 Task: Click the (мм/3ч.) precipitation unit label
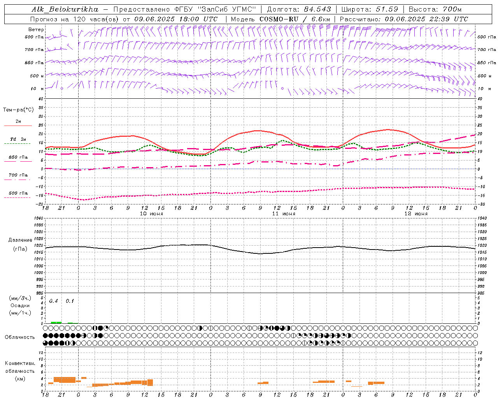coord(20,298)
